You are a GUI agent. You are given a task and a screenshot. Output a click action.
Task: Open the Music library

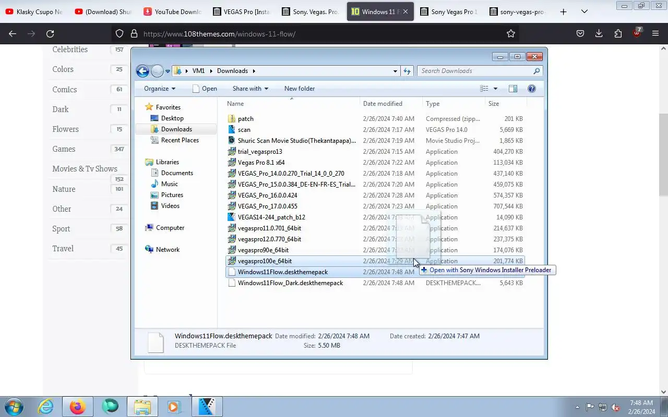(x=169, y=184)
